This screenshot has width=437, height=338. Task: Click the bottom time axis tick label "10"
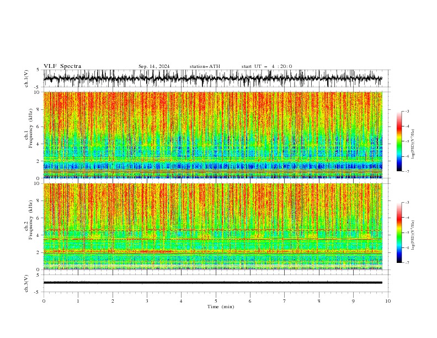pos(388,301)
